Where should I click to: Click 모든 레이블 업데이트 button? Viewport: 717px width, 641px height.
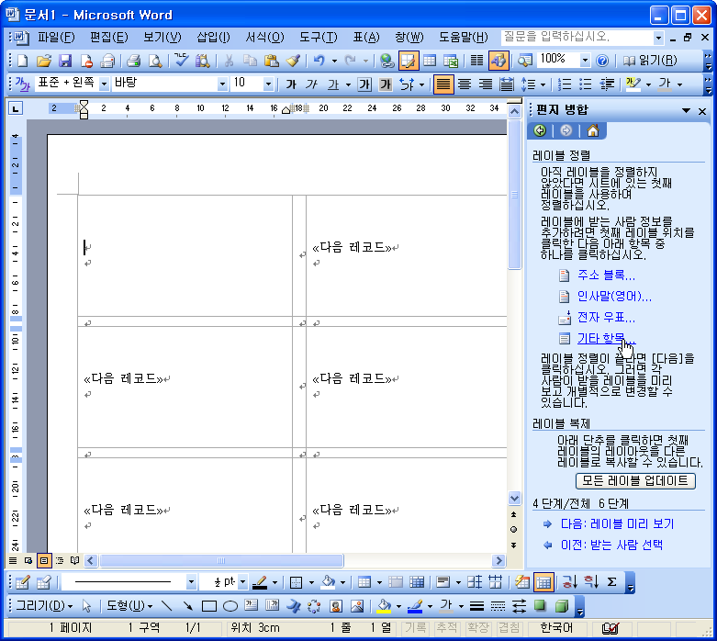pyautogui.click(x=635, y=481)
